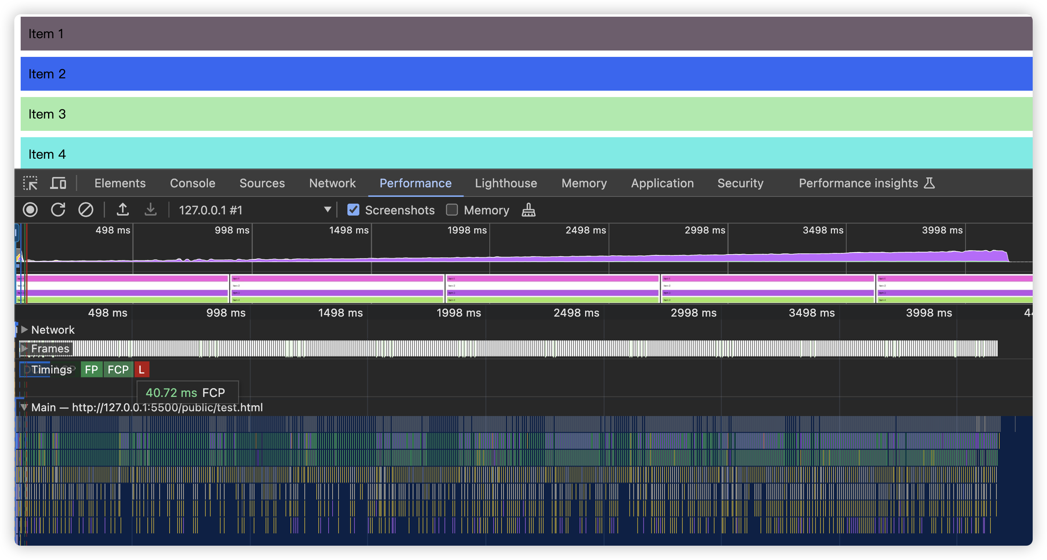Click the reload and record icon

58,210
